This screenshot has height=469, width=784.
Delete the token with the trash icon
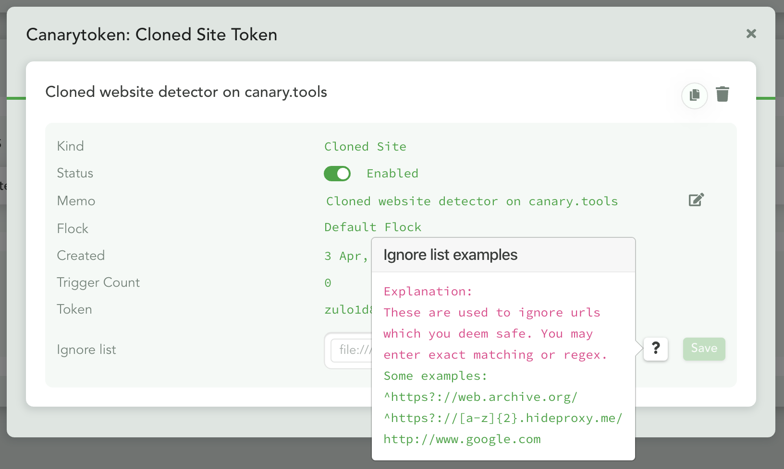pos(722,94)
